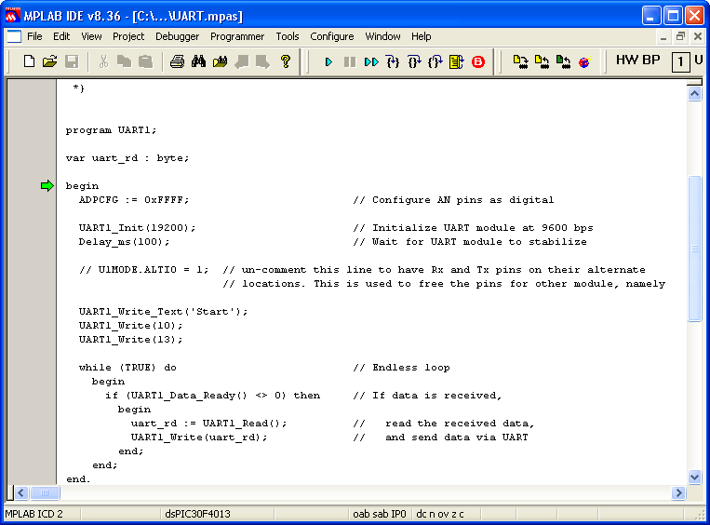This screenshot has height=525, width=710.
Task: Click the UART1_Write_Text('Start') line
Action: click(164, 312)
